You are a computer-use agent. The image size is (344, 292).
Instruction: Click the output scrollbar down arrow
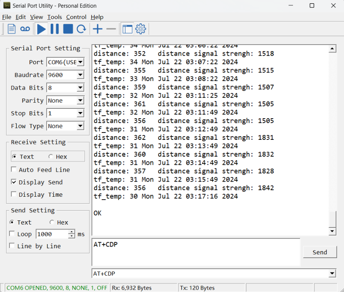tap(333, 231)
